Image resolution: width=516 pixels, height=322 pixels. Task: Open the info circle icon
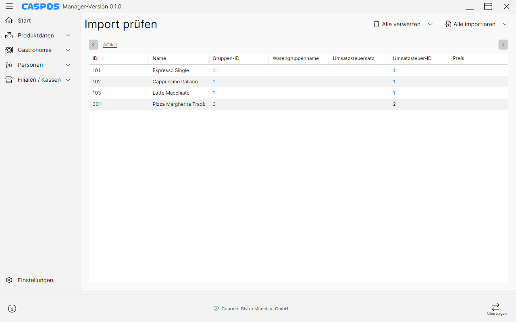click(12, 309)
